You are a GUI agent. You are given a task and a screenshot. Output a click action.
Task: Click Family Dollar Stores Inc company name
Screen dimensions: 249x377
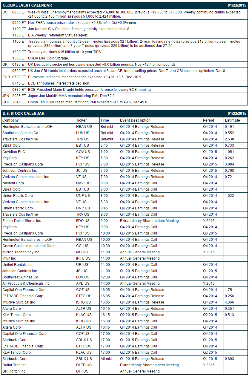[x=22, y=221]
